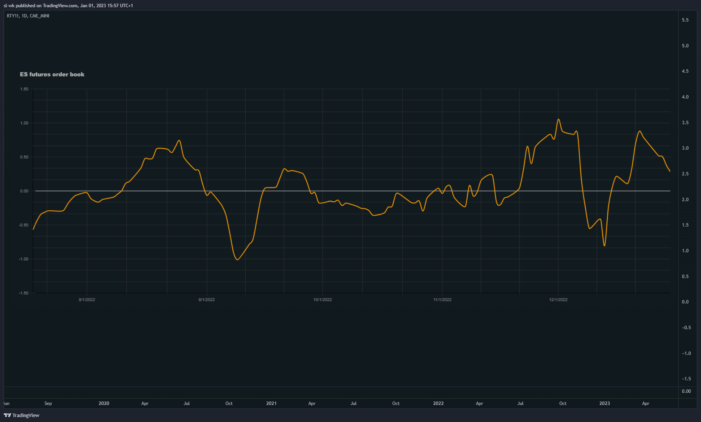Viewport: 701px width, 422px height.
Task: Click the 2.5 price scale value
Action: (x=685, y=174)
